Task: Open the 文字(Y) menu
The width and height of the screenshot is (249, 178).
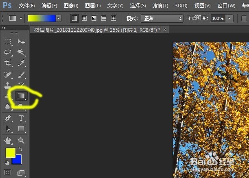Action: 115,6
